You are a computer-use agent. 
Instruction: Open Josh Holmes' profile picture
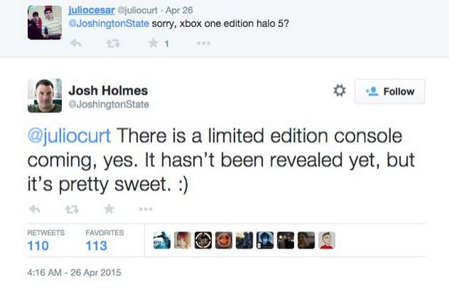pos(44,95)
